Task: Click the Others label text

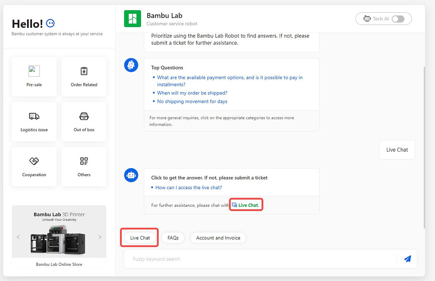Action: [84, 175]
